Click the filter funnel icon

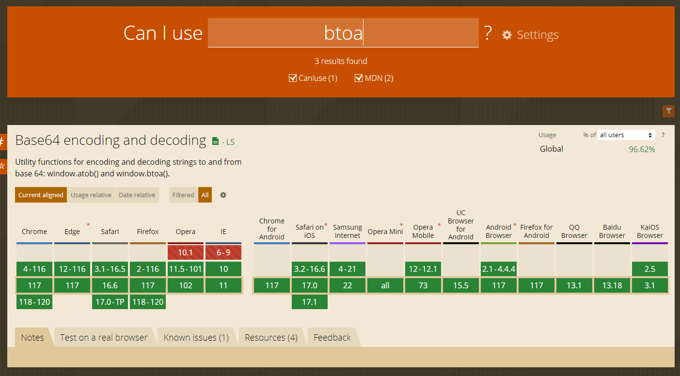(669, 111)
